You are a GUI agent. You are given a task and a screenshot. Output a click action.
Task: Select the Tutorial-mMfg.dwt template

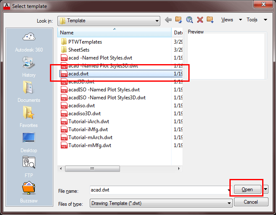coord(90,145)
